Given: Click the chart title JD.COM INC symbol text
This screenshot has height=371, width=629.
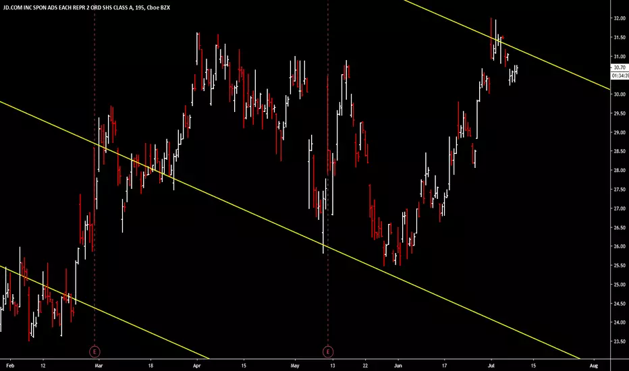Looking at the screenshot, I should point(86,7).
